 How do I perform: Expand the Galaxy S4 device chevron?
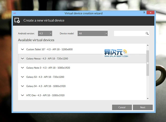pos(22,86)
